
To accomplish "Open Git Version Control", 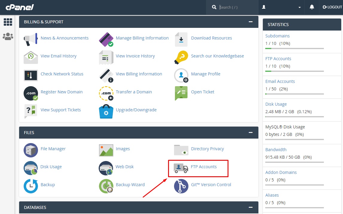I will point(181,186).
